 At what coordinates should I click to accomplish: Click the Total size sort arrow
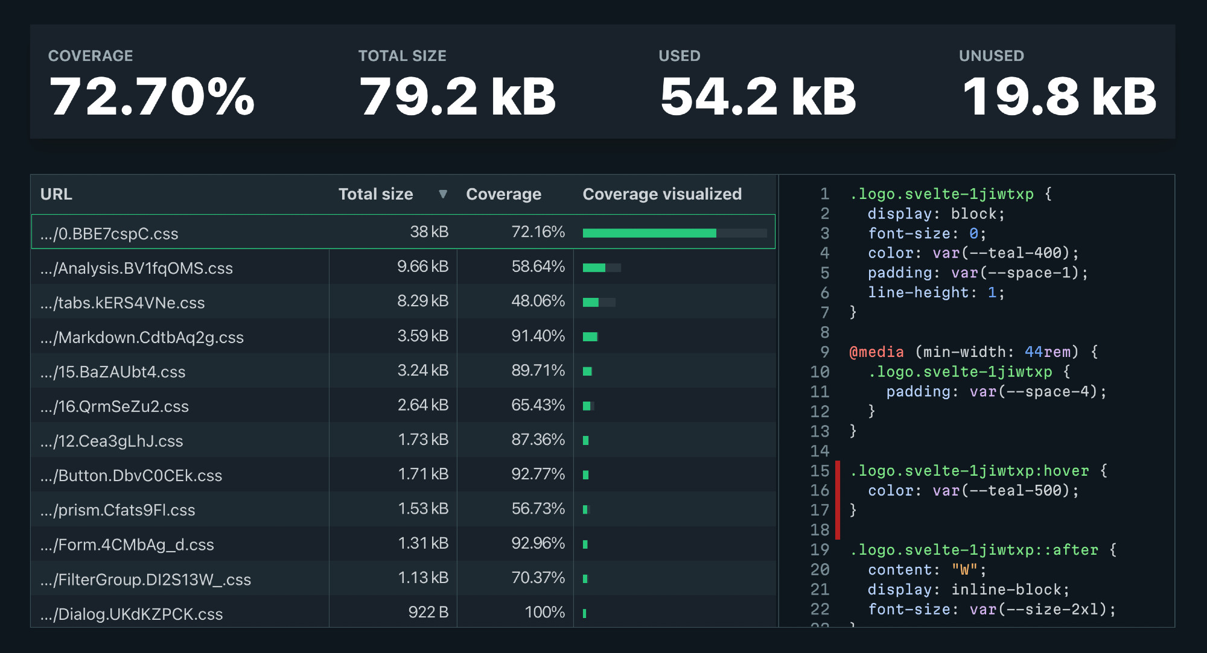coord(443,194)
